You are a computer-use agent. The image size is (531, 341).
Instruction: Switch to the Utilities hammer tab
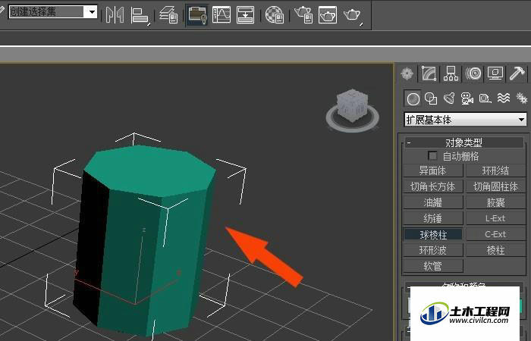pyautogui.click(x=517, y=74)
